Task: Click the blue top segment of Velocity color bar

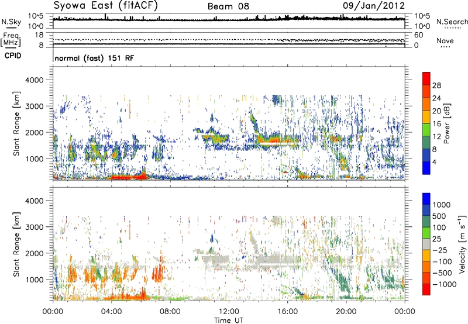Action: click(x=426, y=199)
